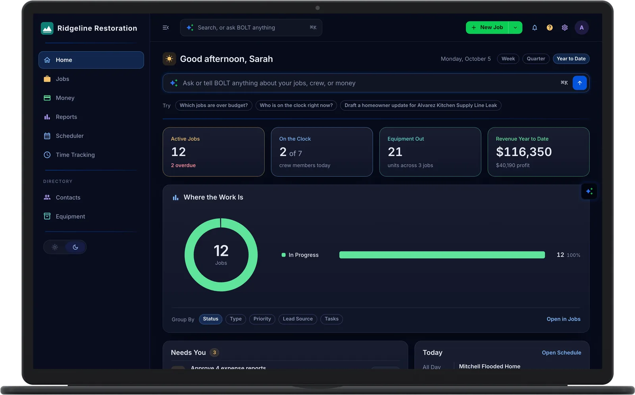The image size is (635, 395).
Task: Open Reports in the sidebar
Action: coord(91,117)
